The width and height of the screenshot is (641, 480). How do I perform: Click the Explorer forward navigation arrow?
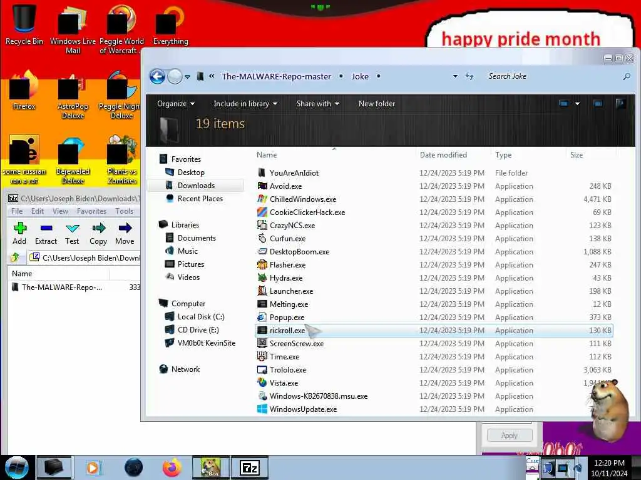point(175,76)
